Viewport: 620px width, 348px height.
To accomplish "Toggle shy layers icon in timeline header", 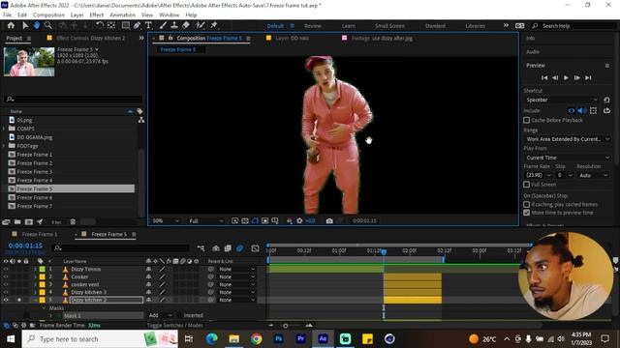I will coord(216,248).
